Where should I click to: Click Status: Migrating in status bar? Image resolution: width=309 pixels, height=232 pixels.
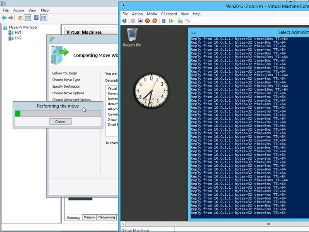[x=135, y=230]
